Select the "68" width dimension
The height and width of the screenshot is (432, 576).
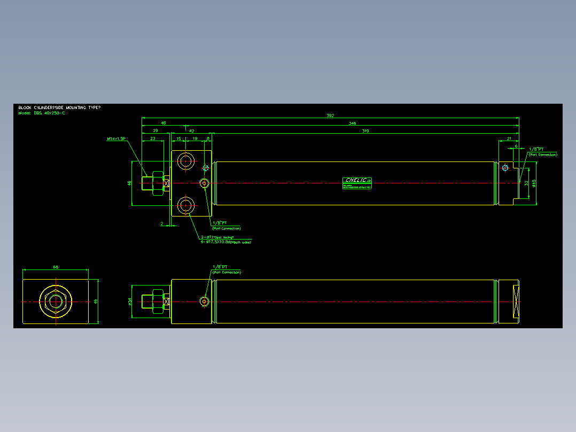(56, 267)
